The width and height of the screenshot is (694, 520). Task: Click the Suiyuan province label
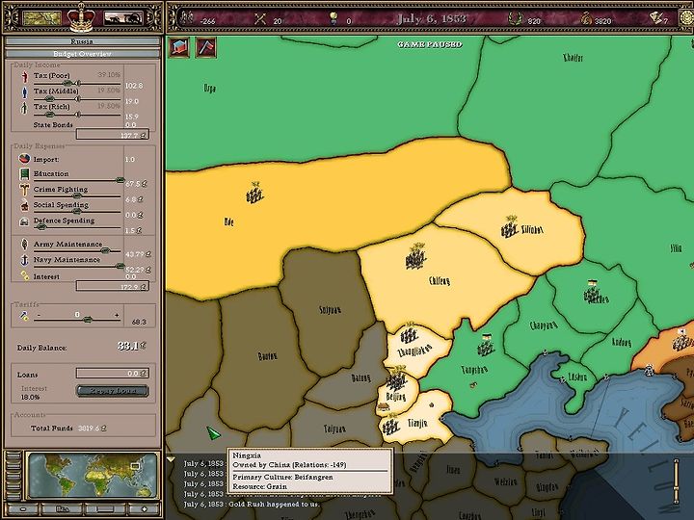coord(331,310)
